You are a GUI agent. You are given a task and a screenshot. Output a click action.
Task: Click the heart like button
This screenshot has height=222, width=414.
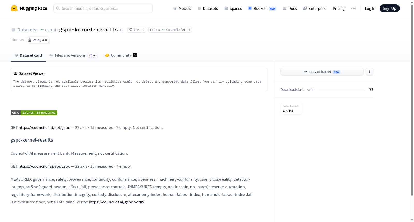click(134, 30)
